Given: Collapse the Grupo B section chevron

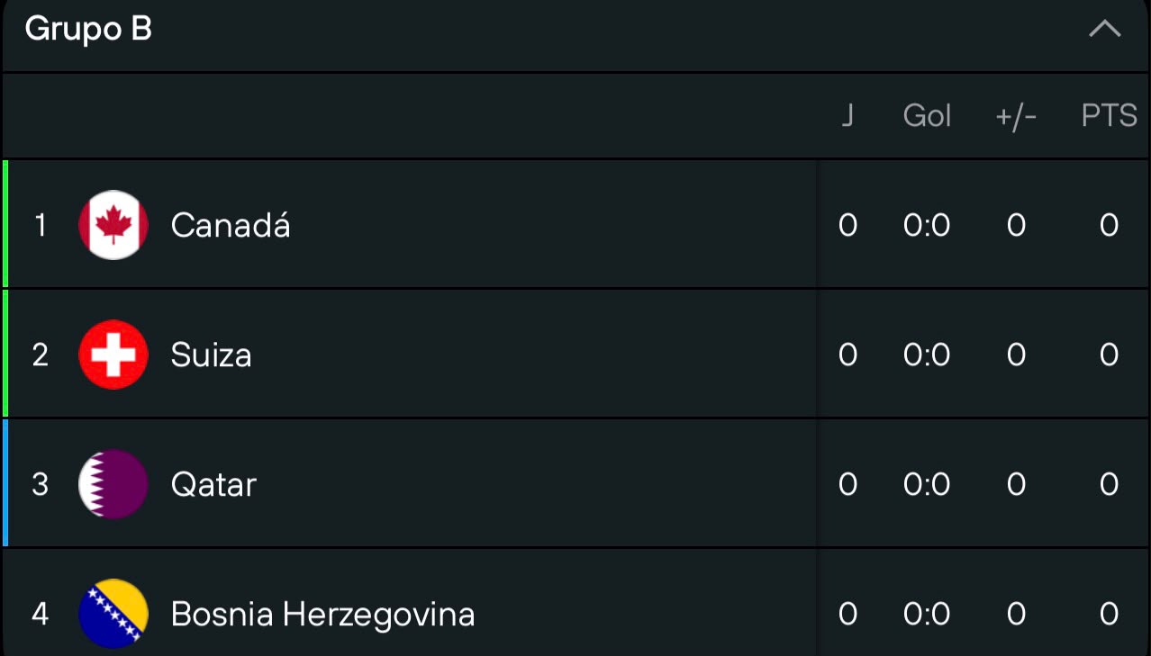Looking at the screenshot, I should pyautogui.click(x=1104, y=30).
